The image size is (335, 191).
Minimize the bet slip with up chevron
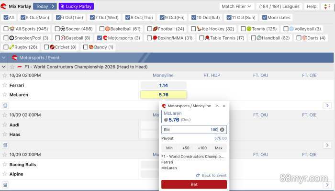coord(217,106)
